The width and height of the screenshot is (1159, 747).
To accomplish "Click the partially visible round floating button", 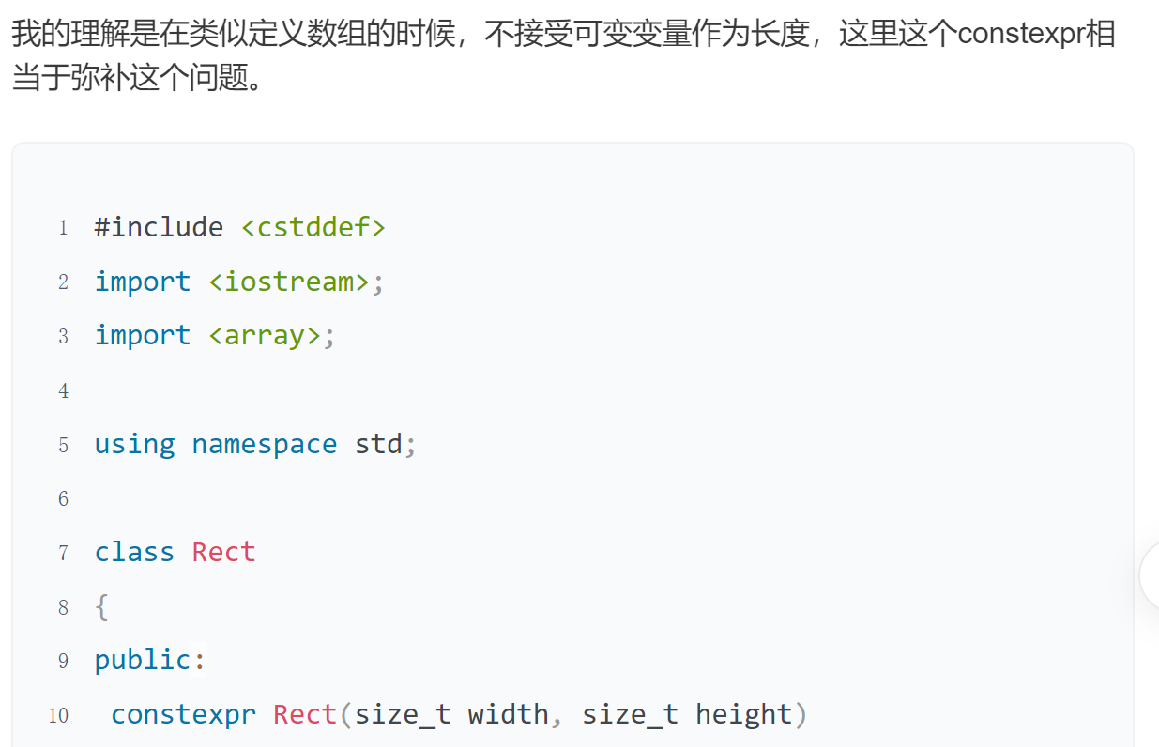I will tap(1150, 576).
